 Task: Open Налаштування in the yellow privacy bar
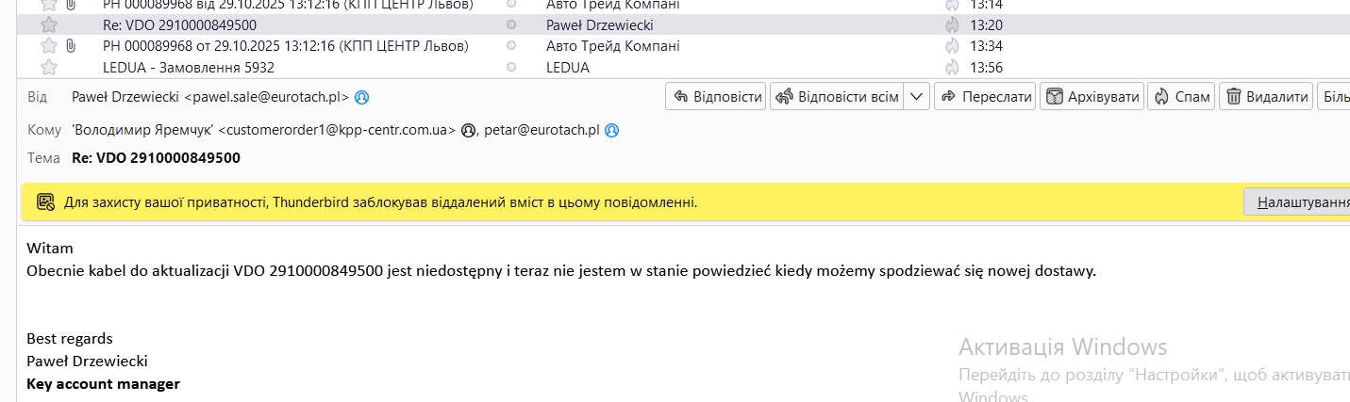coord(1298,202)
